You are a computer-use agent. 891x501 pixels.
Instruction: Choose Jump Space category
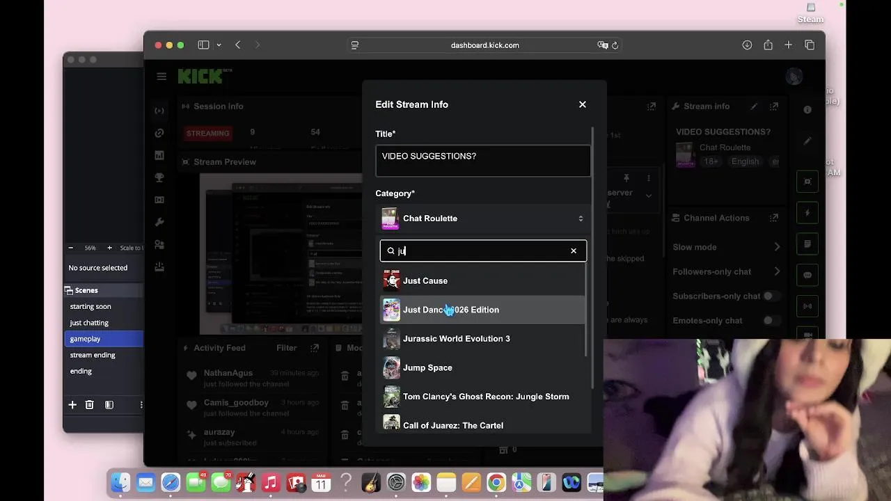tap(483, 367)
